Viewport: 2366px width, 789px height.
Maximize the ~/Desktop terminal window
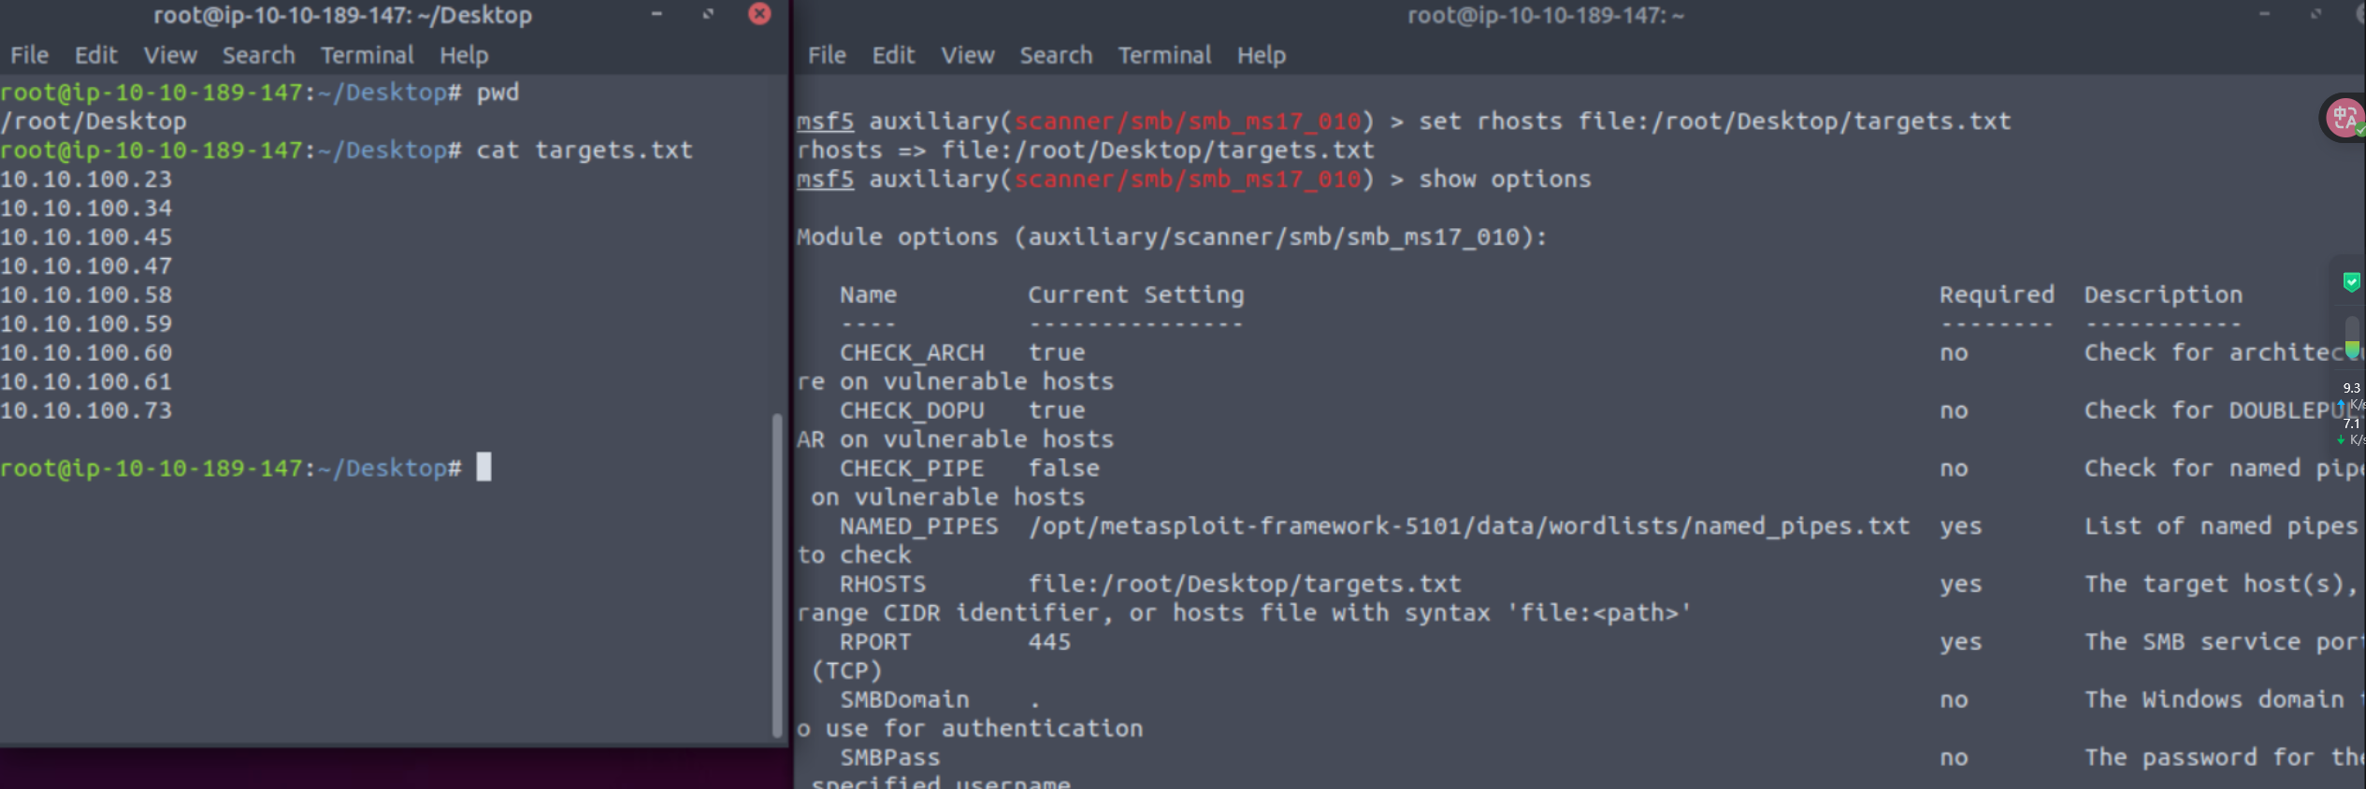point(708,14)
